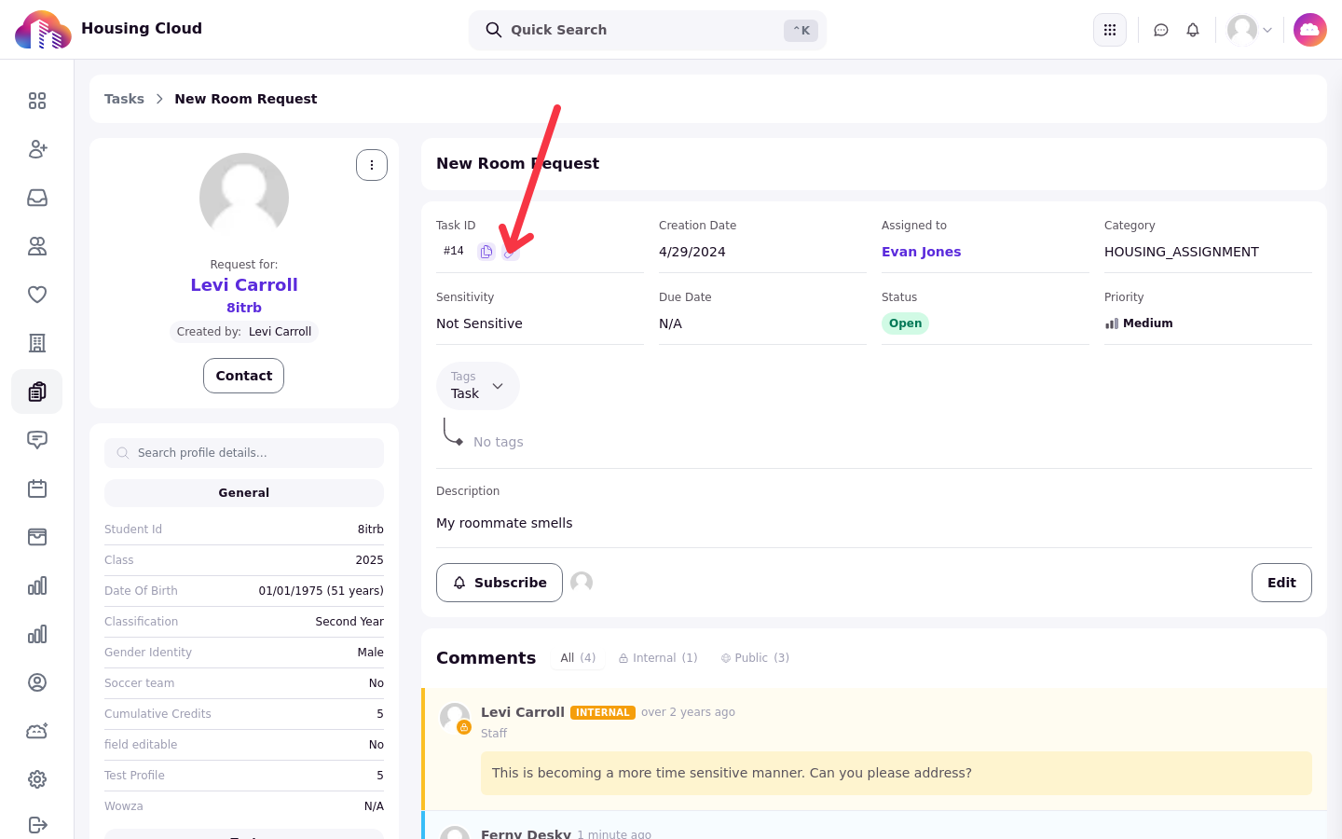Click the Search profile details field
This screenshot has width=1342, height=839.
[x=244, y=453]
